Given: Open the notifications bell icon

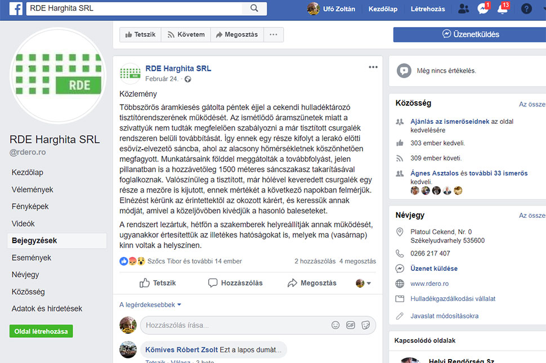Looking at the screenshot, I should [502, 9].
